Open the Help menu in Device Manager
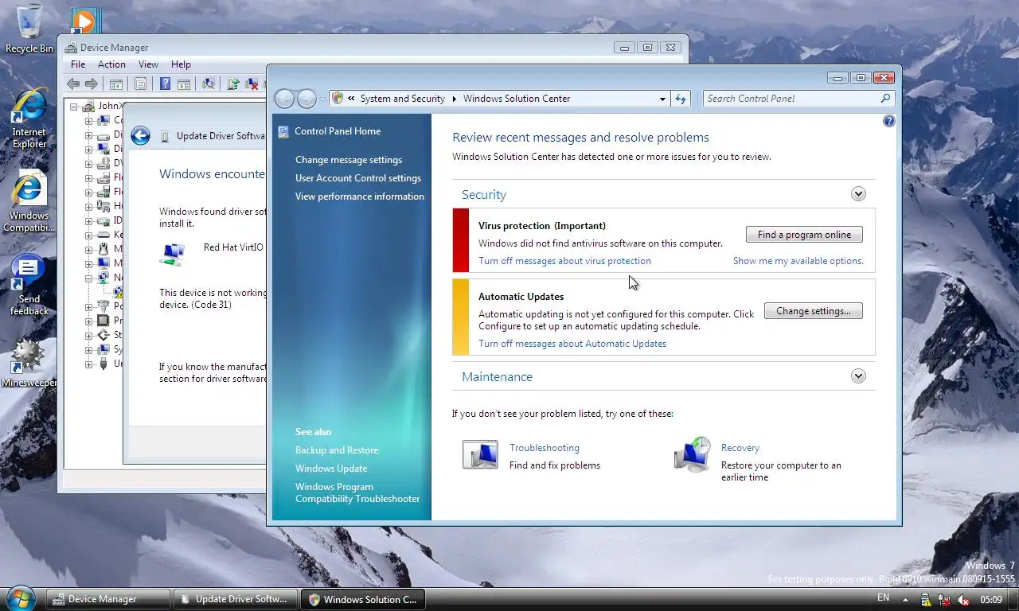 click(181, 64)
